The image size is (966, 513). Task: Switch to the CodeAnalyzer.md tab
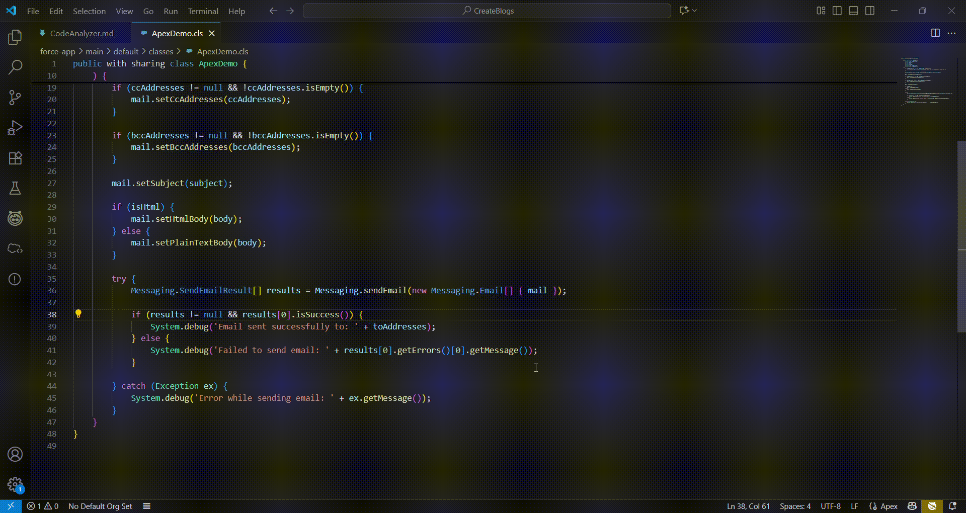82,33
